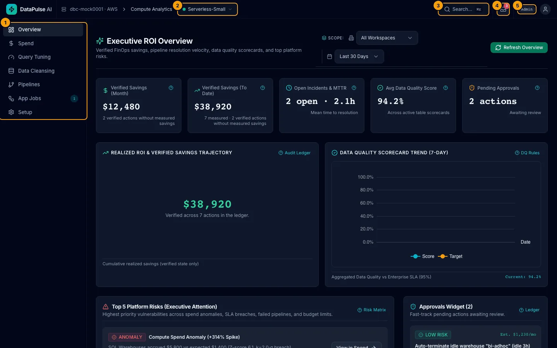Click the $38,920 trajectory total

207,204
